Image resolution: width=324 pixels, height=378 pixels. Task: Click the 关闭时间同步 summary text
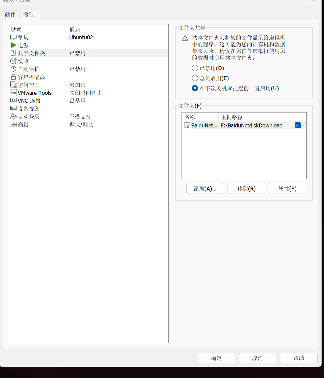[86, 93]
